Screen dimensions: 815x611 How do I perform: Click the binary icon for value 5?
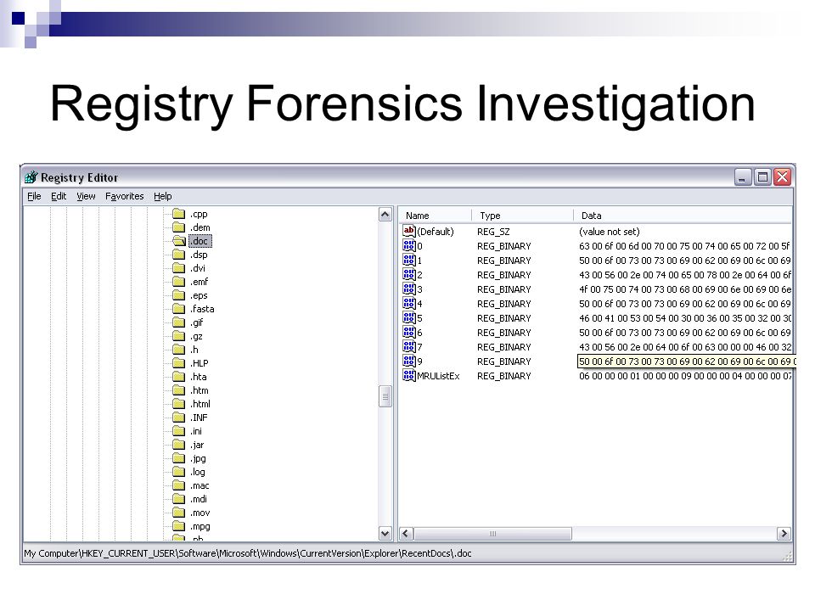point(409,317)
